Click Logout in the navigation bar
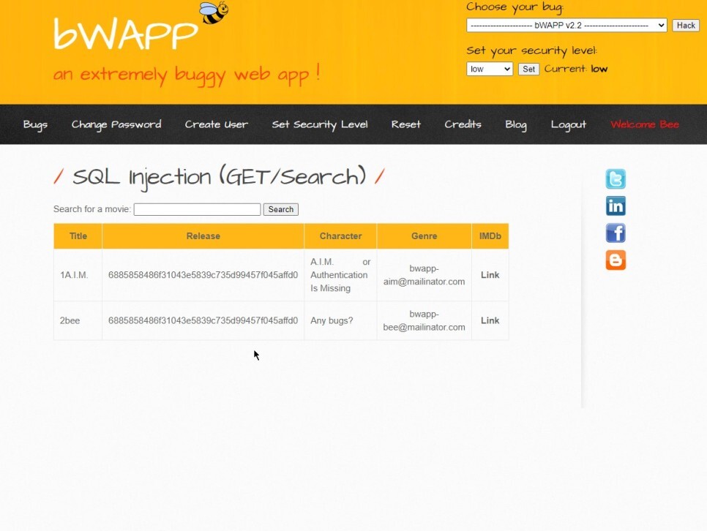This screenshot has width=707, height=531. coord(568,125)
